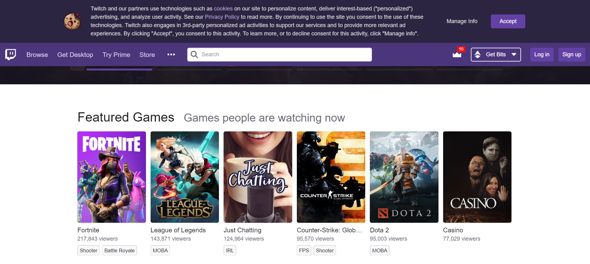Open the three-dots more menu
The image size is (590, 264).
click(x=171, y=54)
